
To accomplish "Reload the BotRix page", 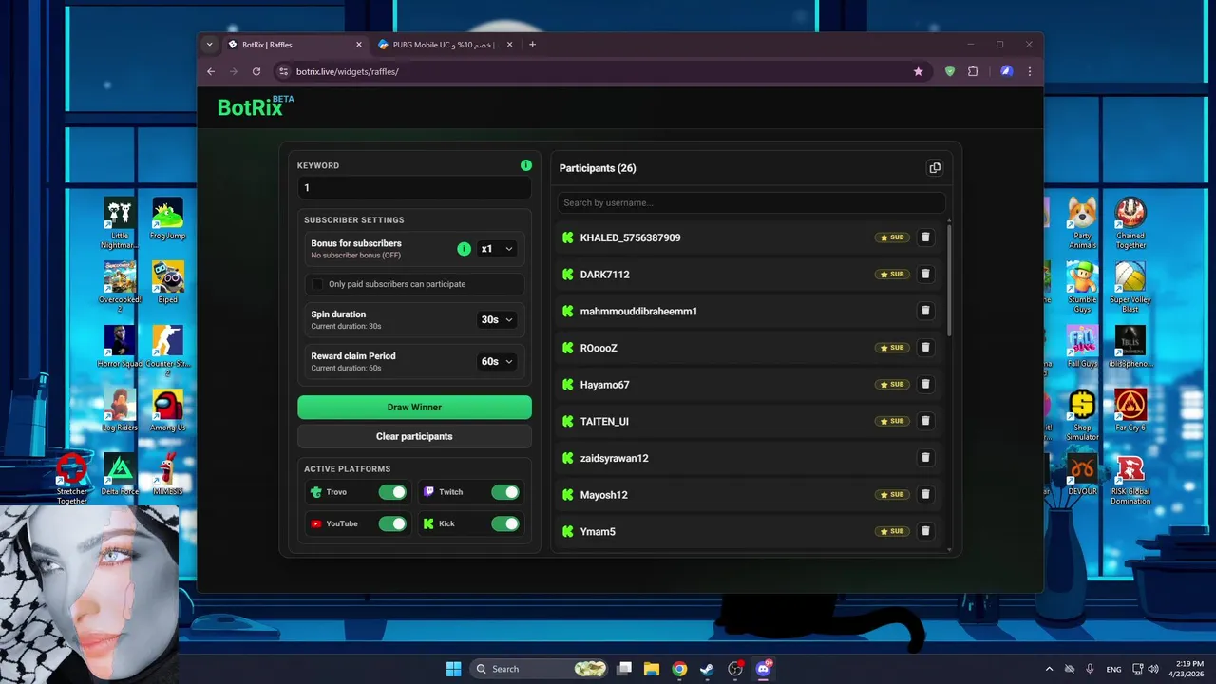I will point(256,71).
